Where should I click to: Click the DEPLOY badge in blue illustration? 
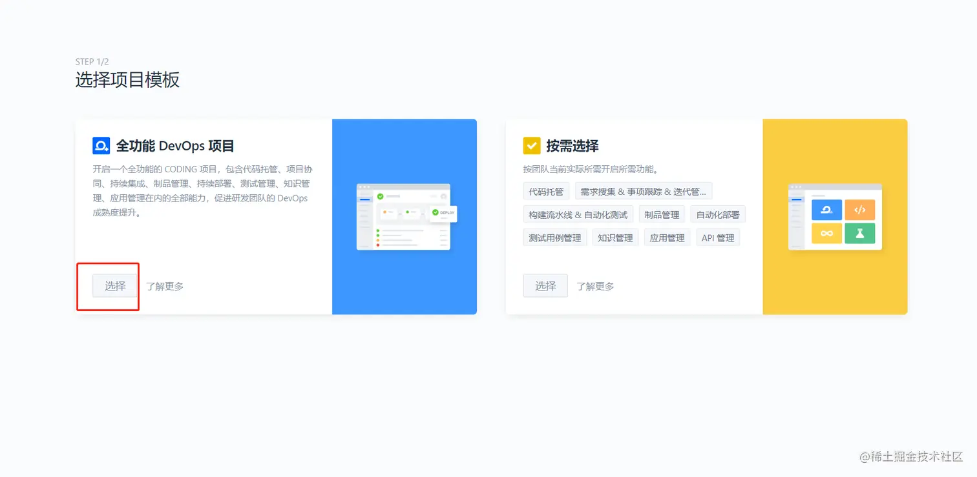pyautogui.click(x=445, y=214)
